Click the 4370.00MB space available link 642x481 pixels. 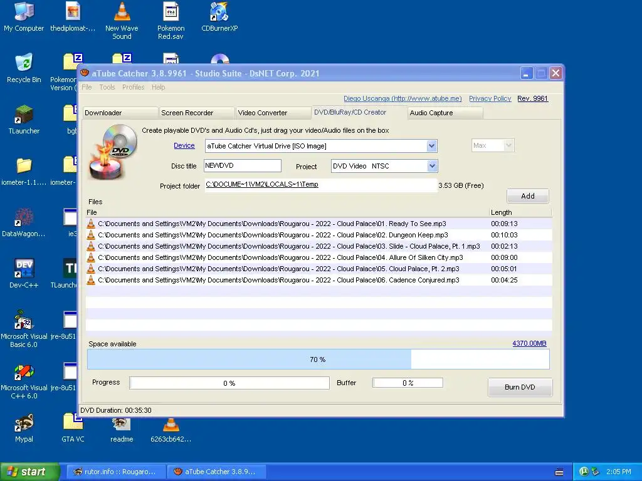pyautogui.click(x=529, y=343)
